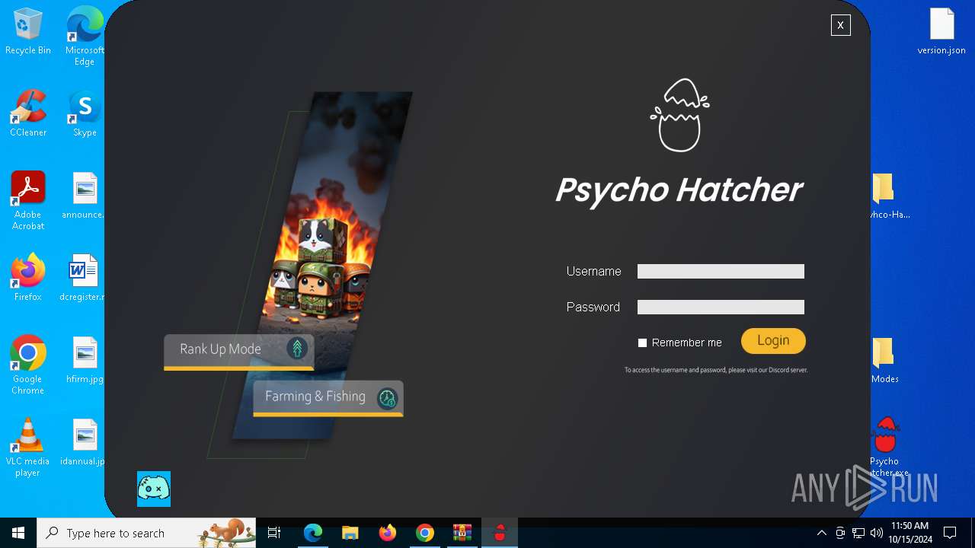Open VLC media player desktop shortcut
This screenshot has width=975, height=548.
28,448
